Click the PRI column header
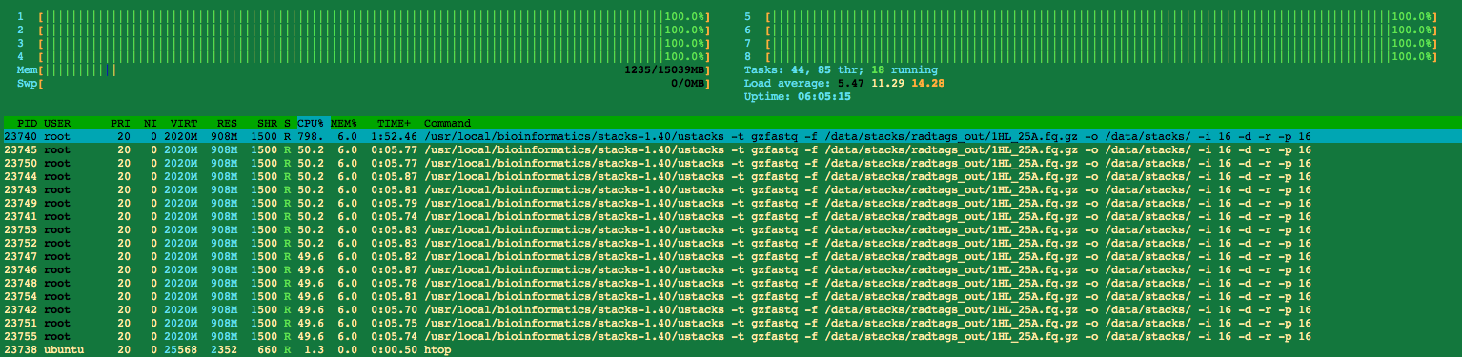The image size is (1462, 357). coord(120,123)
